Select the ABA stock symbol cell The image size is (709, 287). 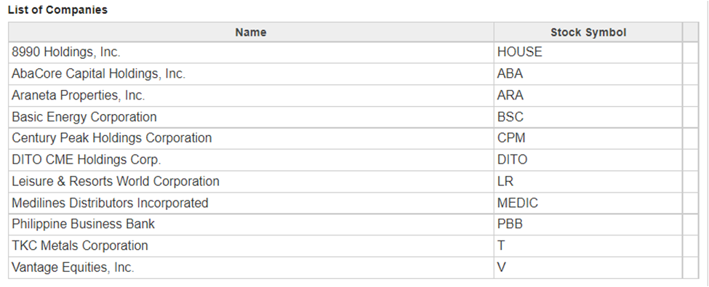click(588, 73)
